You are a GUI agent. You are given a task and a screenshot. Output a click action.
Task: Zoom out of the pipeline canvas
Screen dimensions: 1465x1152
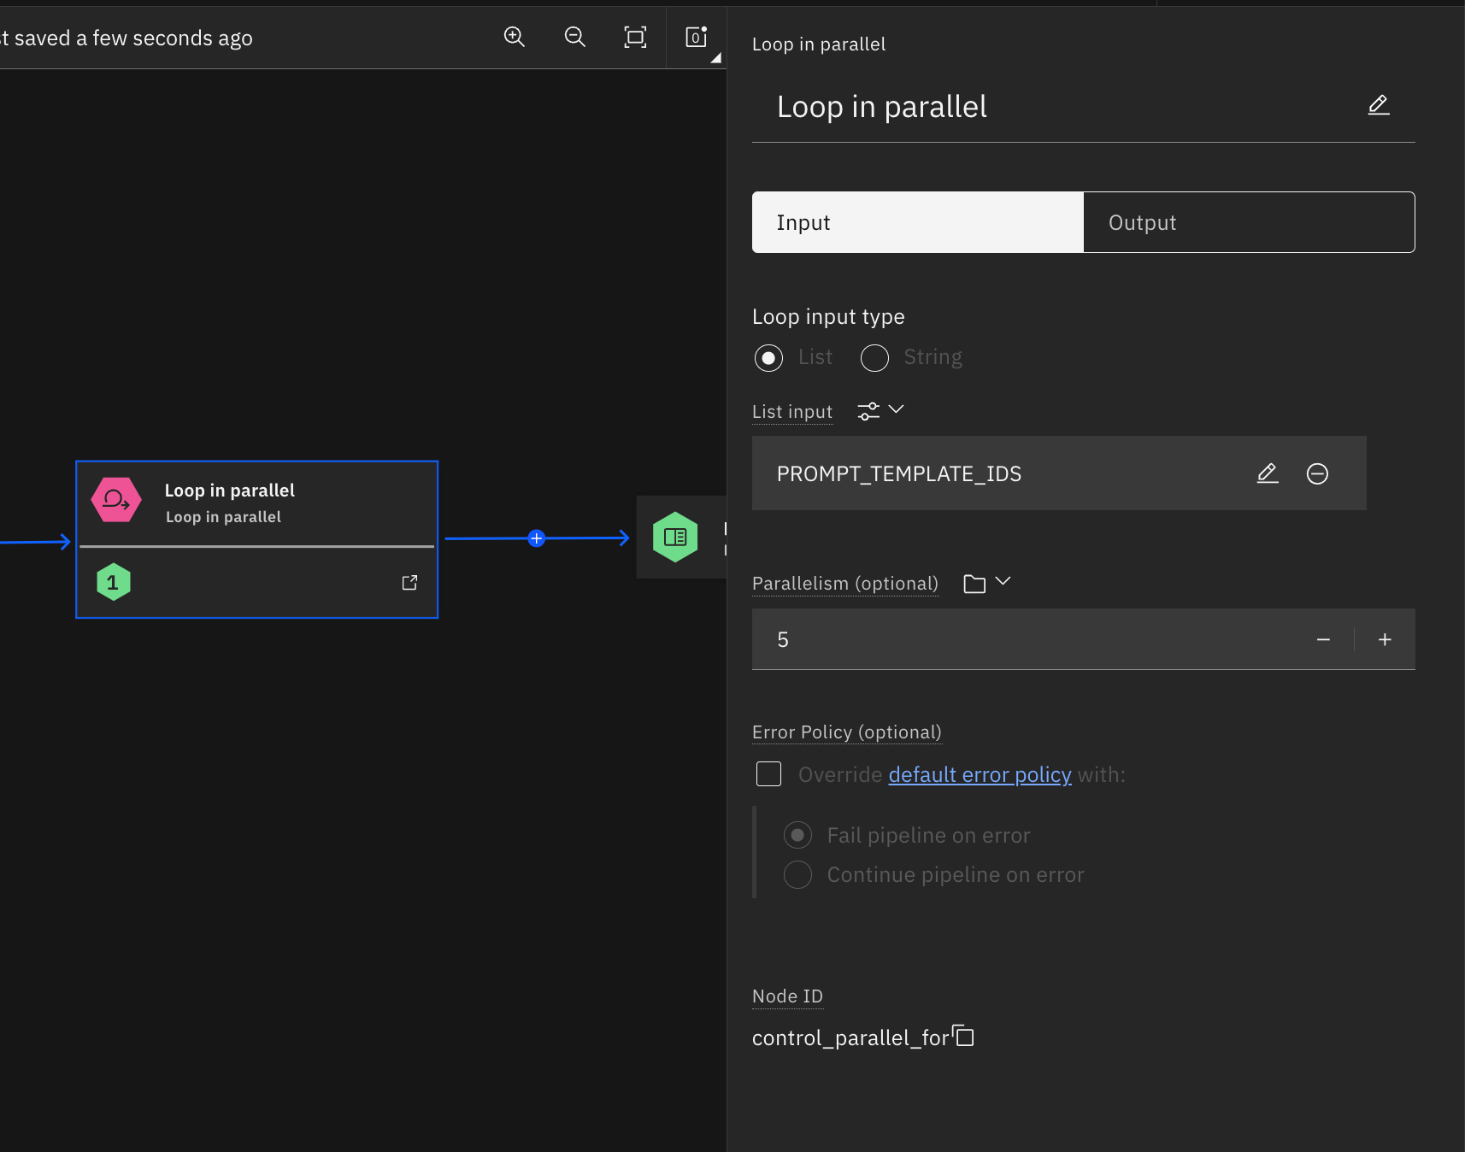click(x=574, y=37)
